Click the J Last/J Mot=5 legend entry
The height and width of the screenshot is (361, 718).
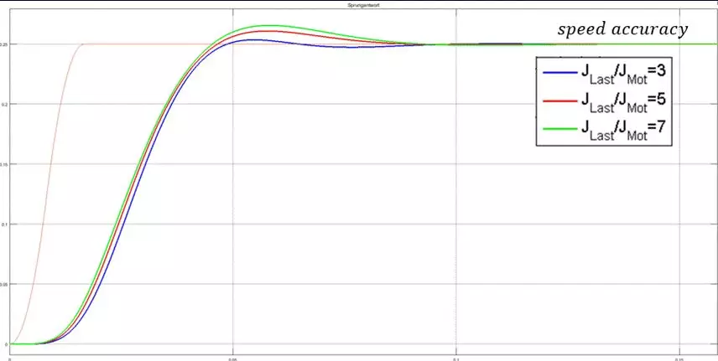click(x=604, y=101)
